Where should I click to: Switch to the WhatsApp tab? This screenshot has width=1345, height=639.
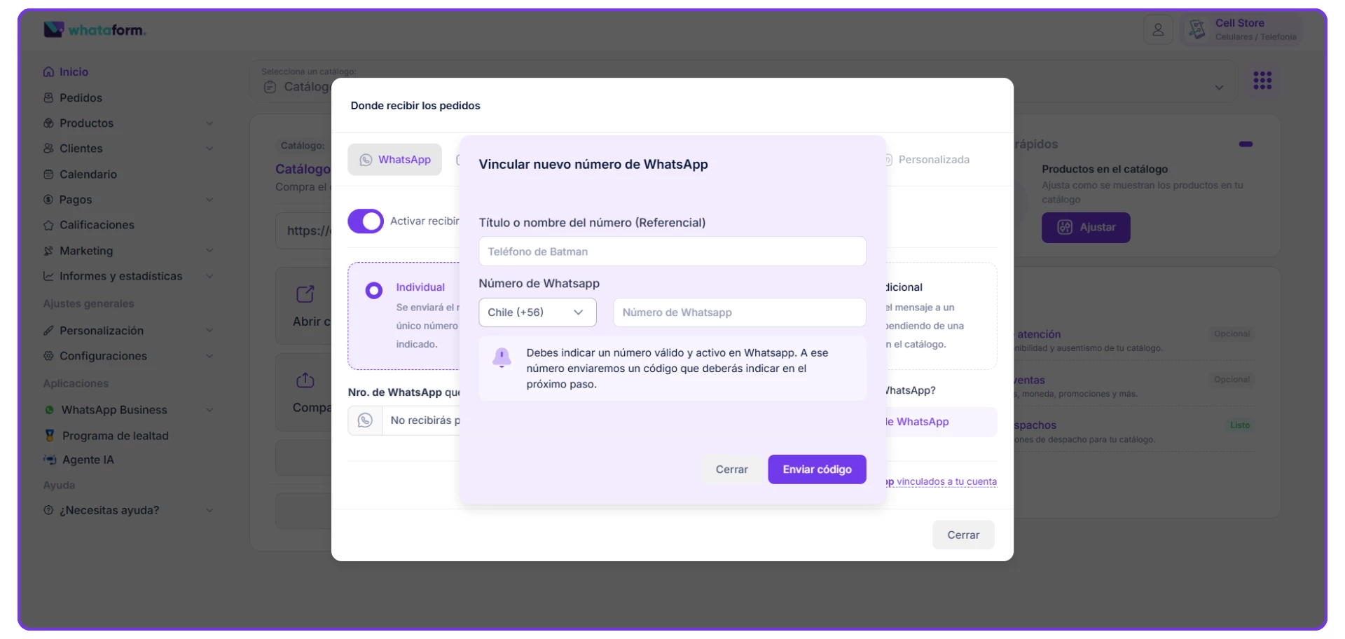[x=395, y=160]
